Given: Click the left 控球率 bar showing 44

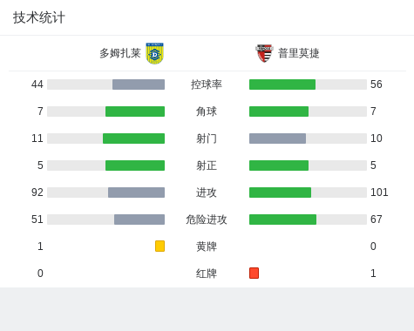Looking at the screenshot, I should (x=106, y=84).
